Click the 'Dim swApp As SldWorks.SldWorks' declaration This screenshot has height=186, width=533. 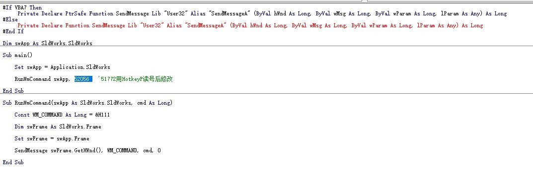(x=47, y=43)
